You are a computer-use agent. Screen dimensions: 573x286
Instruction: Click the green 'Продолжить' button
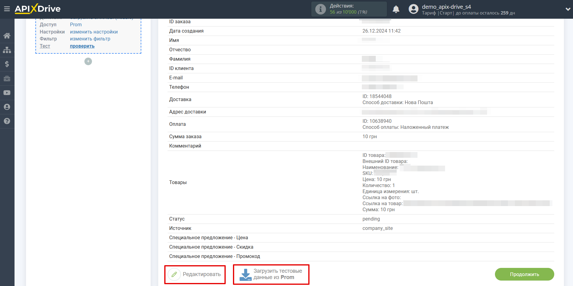524,274
